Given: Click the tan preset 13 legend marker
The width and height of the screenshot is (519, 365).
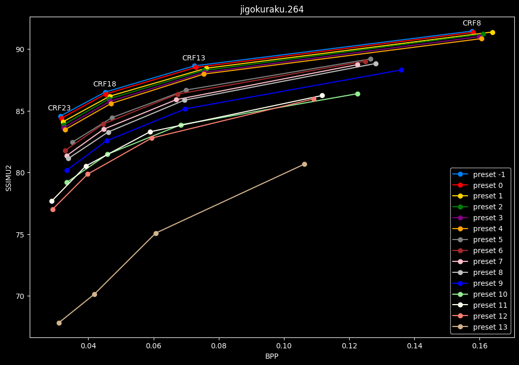Looking at the screenshot, I should coord(460,327).
